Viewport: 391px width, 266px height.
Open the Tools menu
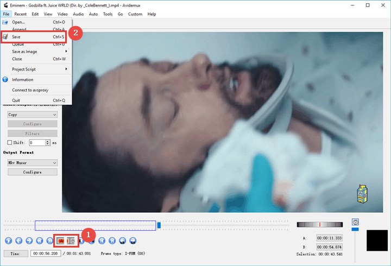108,14
